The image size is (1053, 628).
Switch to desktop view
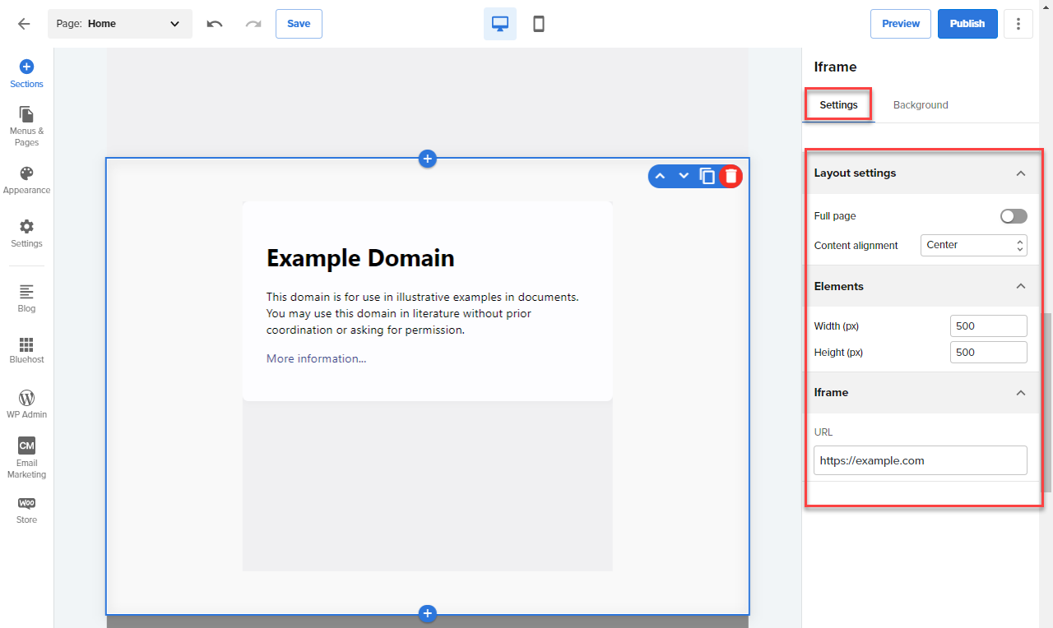(x=500, y=24)
